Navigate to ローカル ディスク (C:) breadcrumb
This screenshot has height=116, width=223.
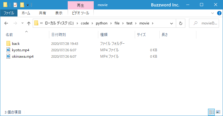[59, 23]
